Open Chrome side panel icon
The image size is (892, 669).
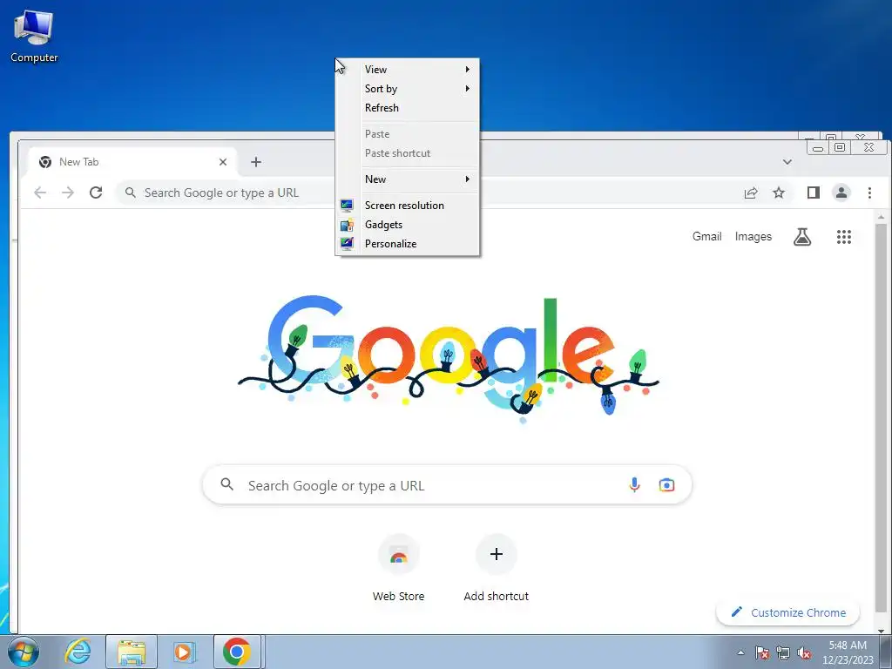pos(814,193)
